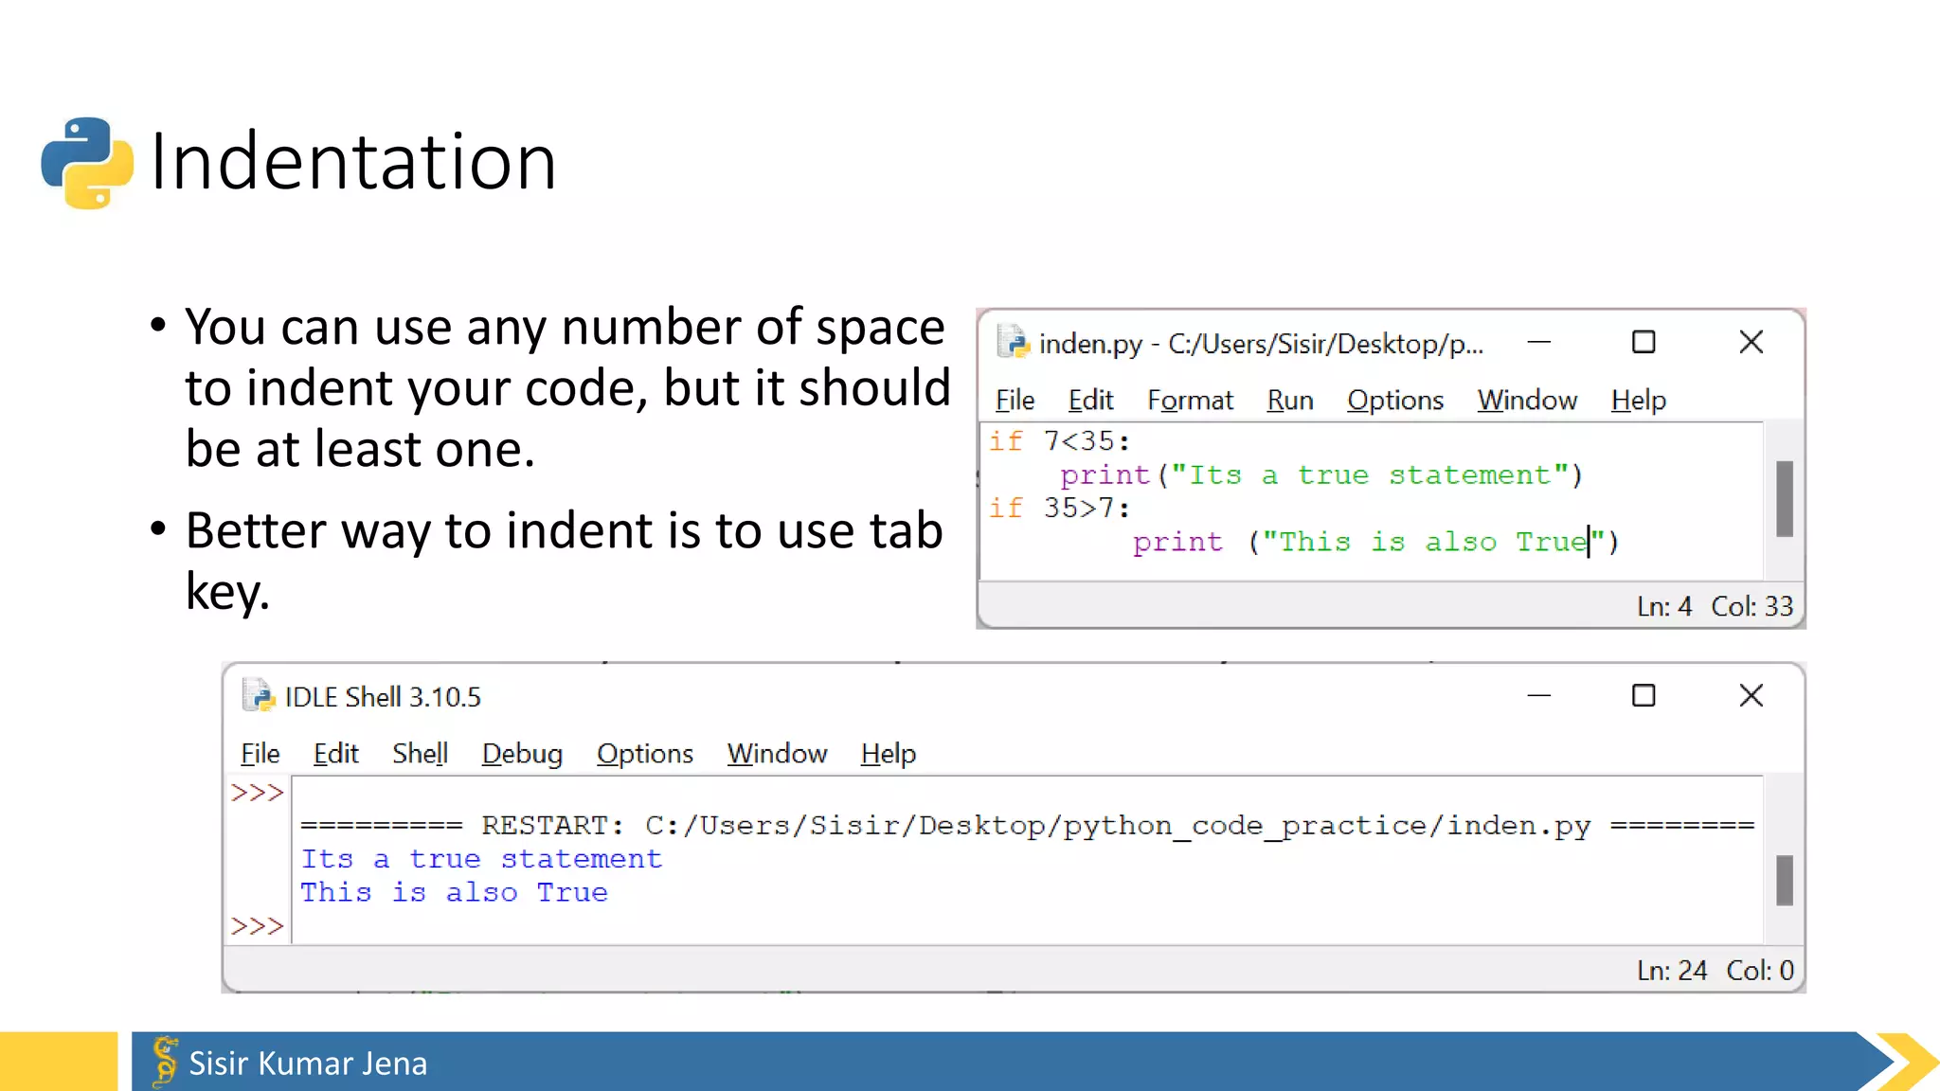Click the Python logo beside Indentation title
Image resolution: width=1940 pixels, height=1091 pixels.
[x=87, y=163]
